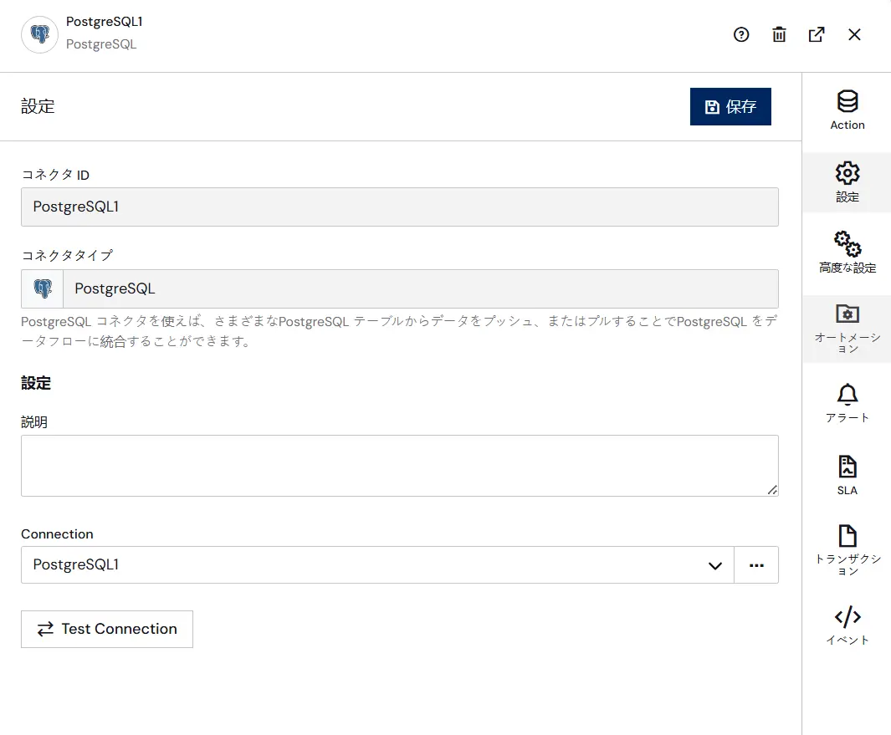Click the Test Connection button
Viewport: 891px width, 735px height.
point(107,629)
